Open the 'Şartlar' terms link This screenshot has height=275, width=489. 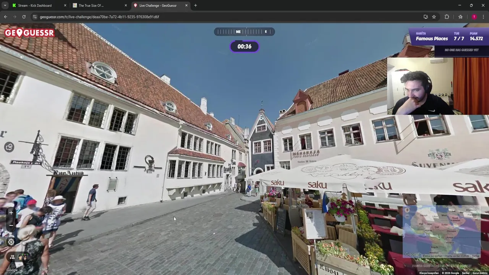click(466, 273)
